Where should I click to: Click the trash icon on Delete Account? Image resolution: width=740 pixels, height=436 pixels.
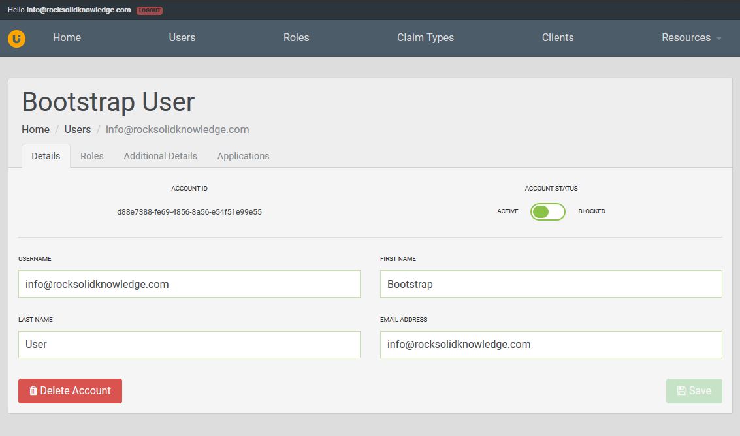tap(33, 390)
